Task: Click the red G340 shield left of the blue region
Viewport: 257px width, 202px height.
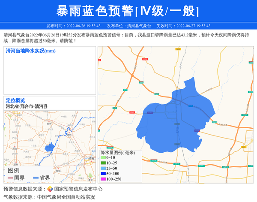Action: 132,112
